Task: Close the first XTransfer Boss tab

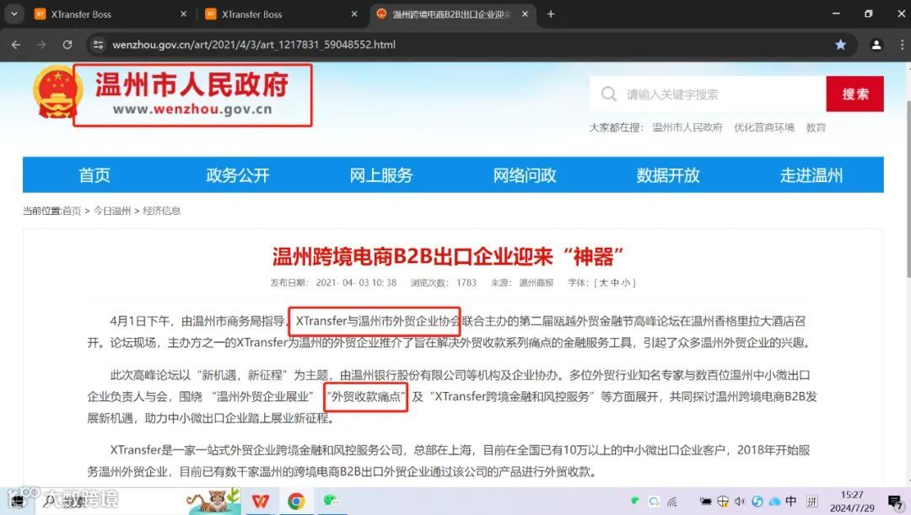Action: click(x=184, y=14)
